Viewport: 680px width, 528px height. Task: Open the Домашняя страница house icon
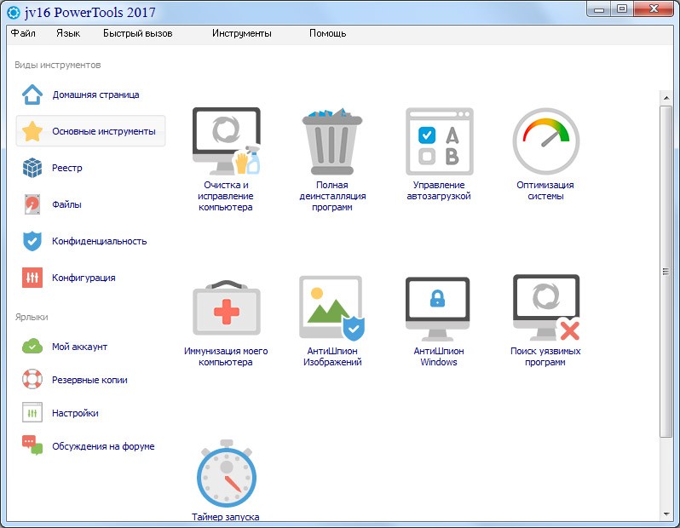tap(32, 95)
